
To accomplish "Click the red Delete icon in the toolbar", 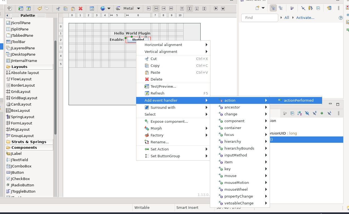I will click(x=80, y=8).
